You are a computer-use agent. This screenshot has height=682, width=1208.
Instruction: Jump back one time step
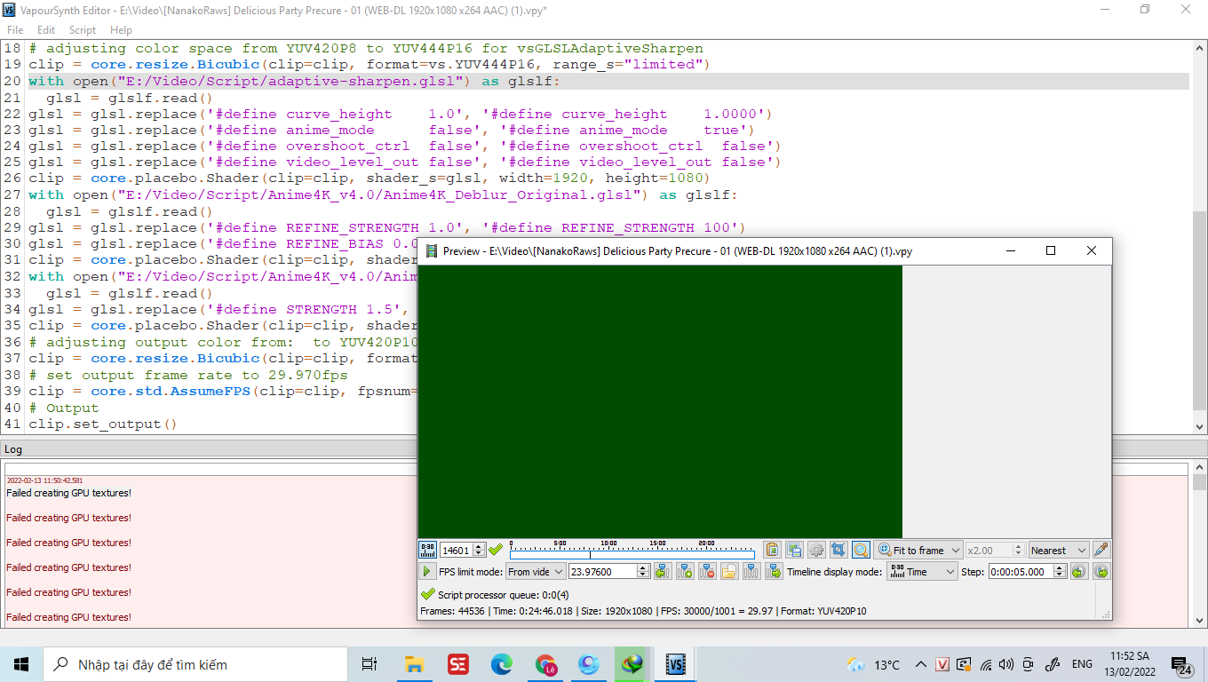(1078, 572)
